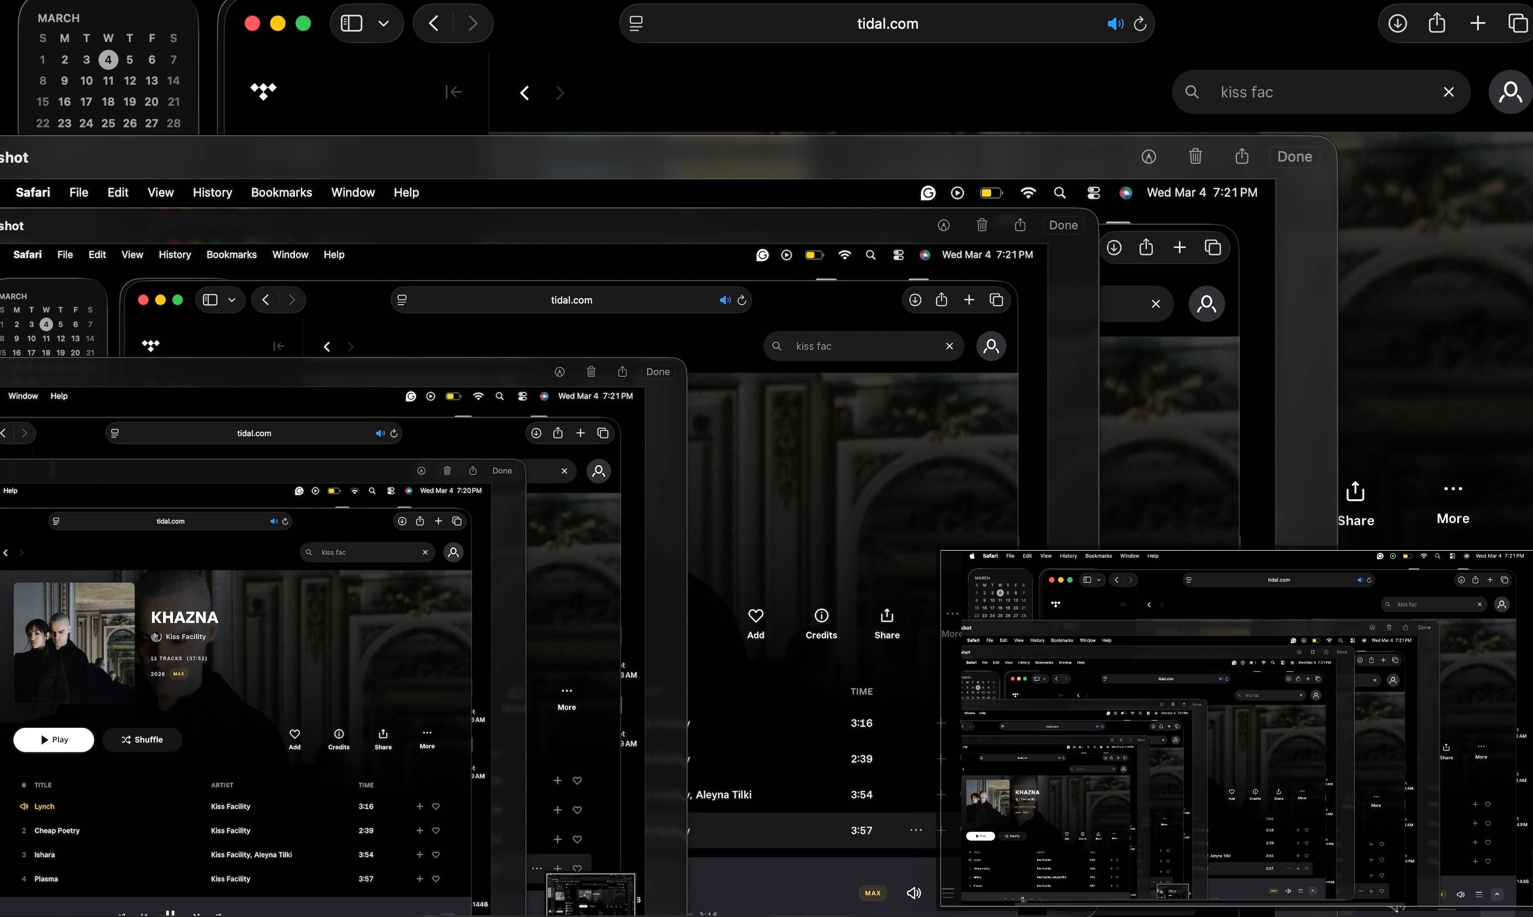Share the album from the Shuffle row
Image resolution: width=1533 pixels, height=917 pixels.
pyautogui.click(x=383, y=739)
